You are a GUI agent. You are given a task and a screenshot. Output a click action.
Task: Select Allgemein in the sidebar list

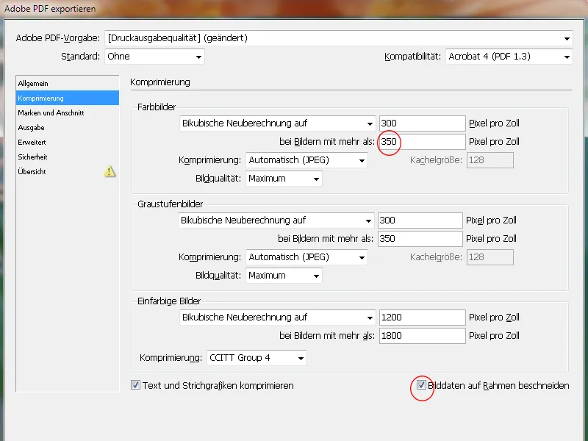[68, 83]
